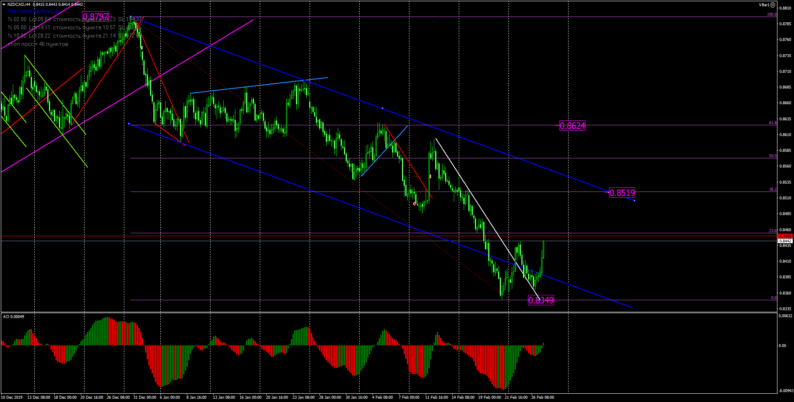Click the VBar1 sad-face expert advisor icon
Image resolution: width=794 pixels, height=402 pixels.
[x=772, y=5]
